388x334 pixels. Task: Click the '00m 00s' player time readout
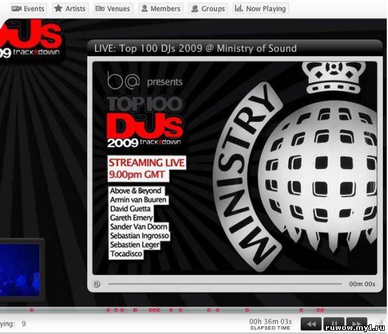pos(362,284)
